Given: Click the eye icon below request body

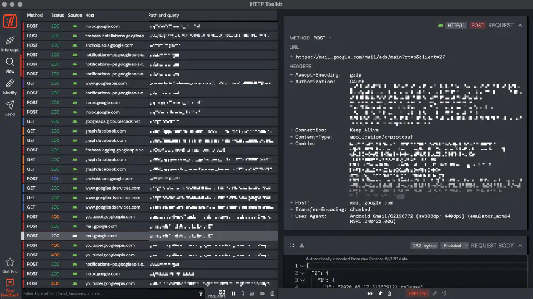Looking at the screenshot, I should [370, 293].
